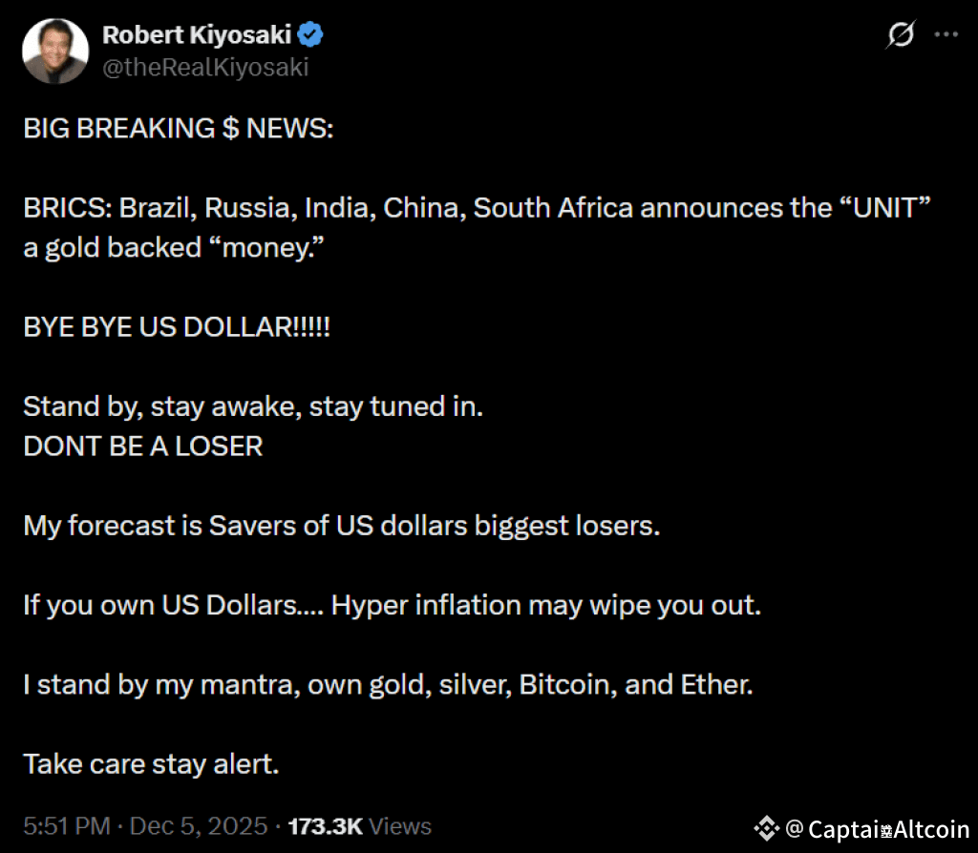This screenshot has width=978, height=853.
Task: Click the Grok slashed-circle icon
Action: pyautogui.click(x=901, y=35)
